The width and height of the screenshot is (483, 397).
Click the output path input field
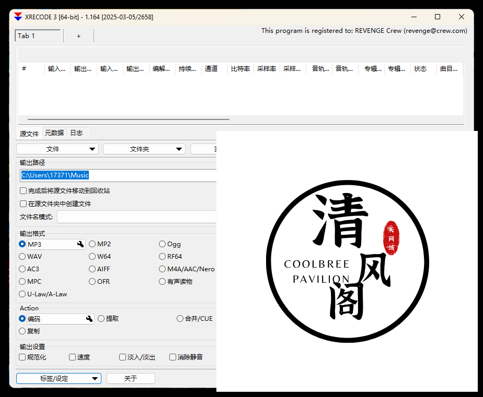pyautogui.click(x=118, y=175)
